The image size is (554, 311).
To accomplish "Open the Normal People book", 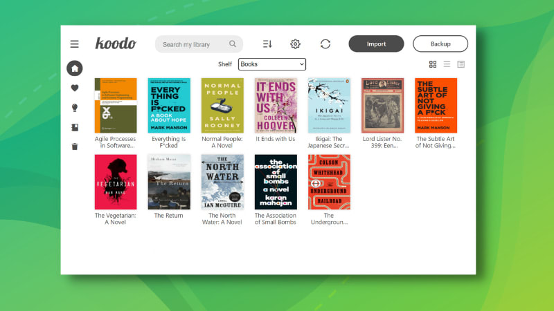I will pyautogui.click(x=222, y=105).
